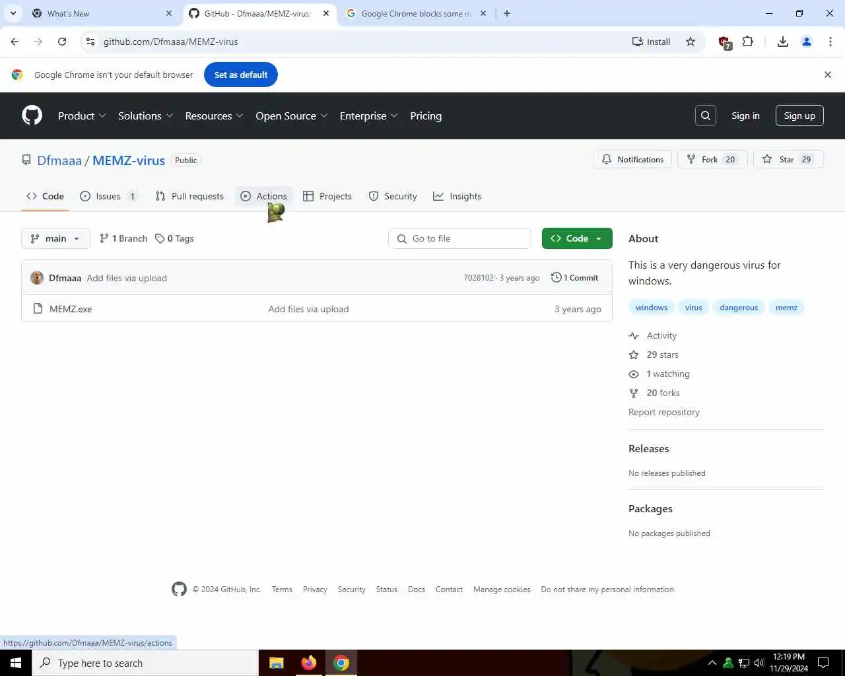
Task: Open the 1 Commit history link
Action: point(574,278)
